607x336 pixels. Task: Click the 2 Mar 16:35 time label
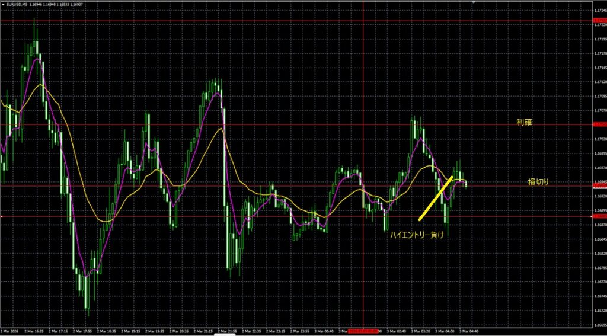[33, 332]
